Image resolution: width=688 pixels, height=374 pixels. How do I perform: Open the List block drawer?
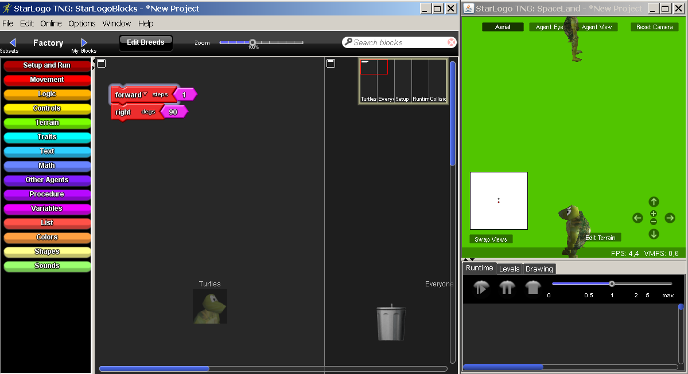coord(47,223)
